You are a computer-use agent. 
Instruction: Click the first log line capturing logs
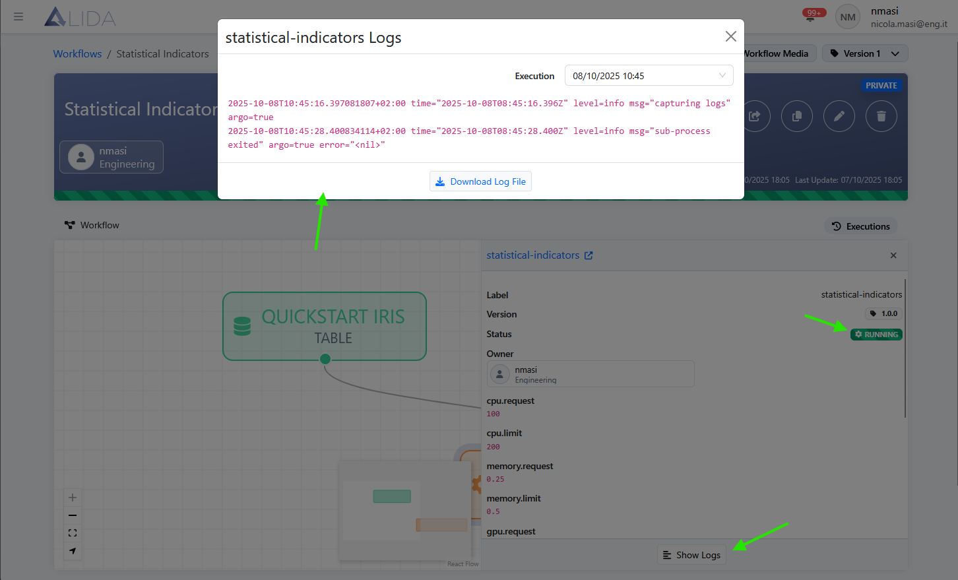click(479, 110)
